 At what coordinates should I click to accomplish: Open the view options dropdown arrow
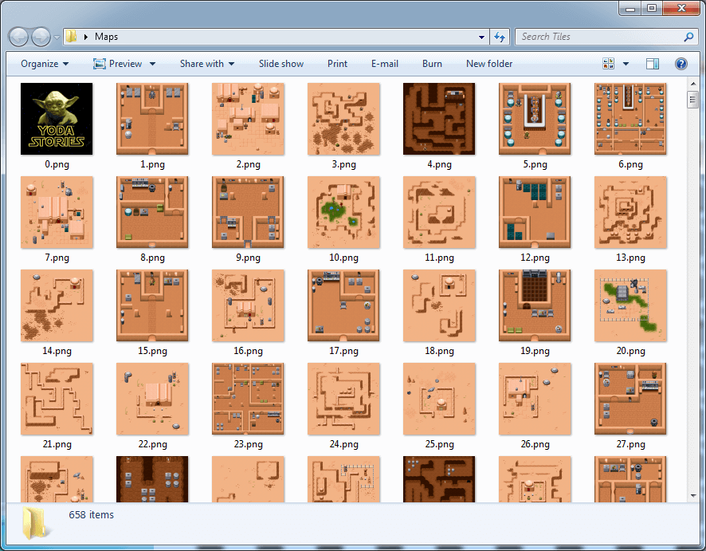(x=626, y=64)
